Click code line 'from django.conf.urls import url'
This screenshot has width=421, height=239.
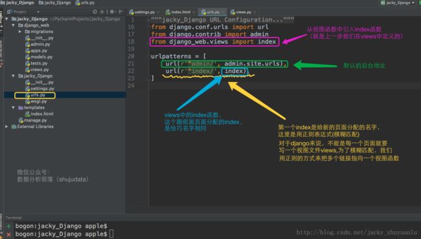coord(210,27)
